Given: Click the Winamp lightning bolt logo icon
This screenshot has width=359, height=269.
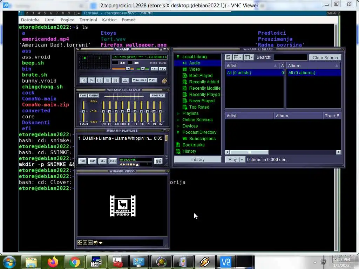Looking at the screenshot, I should click(x=164, y=81).
